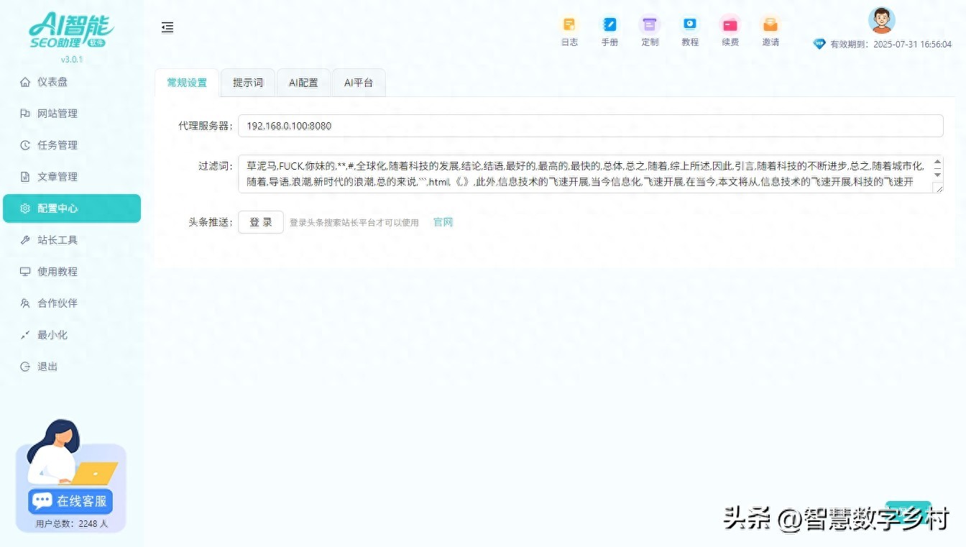Collapse the sidebar with the menu fold icon
This screenshot has width=966, height=547.
click(167, 28)
